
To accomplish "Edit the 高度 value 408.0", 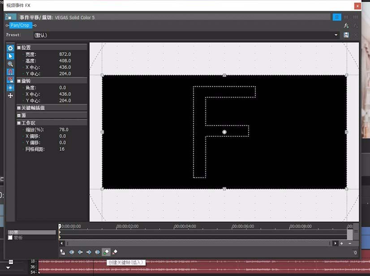I will click(x=65, y=61).
